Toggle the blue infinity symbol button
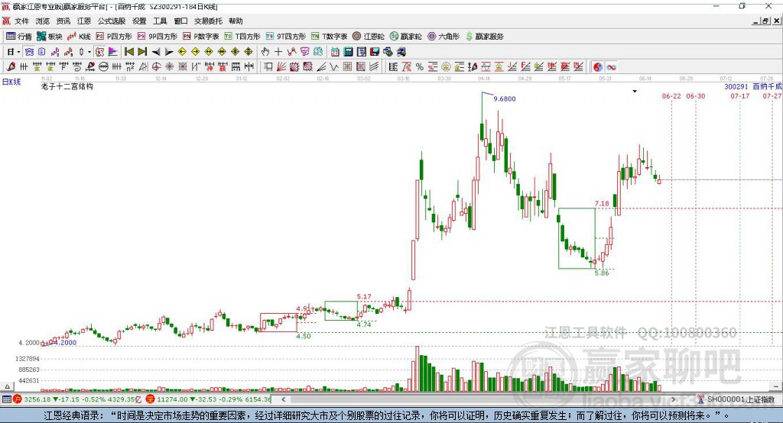 pos(611,67)
